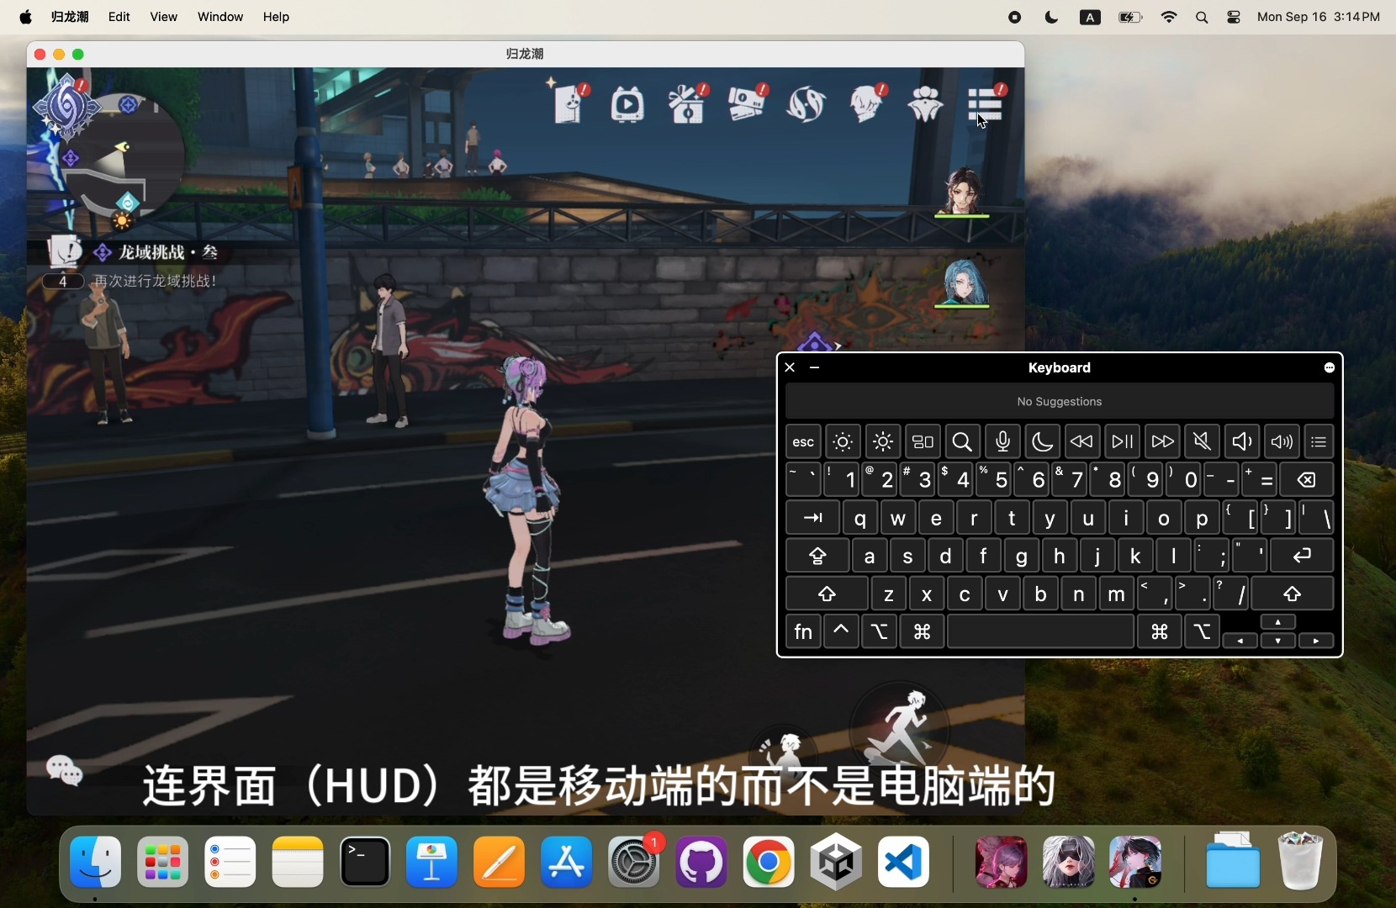Click the Mission Control key on the keyboard

pyautogui.click(x=923, y=441)
